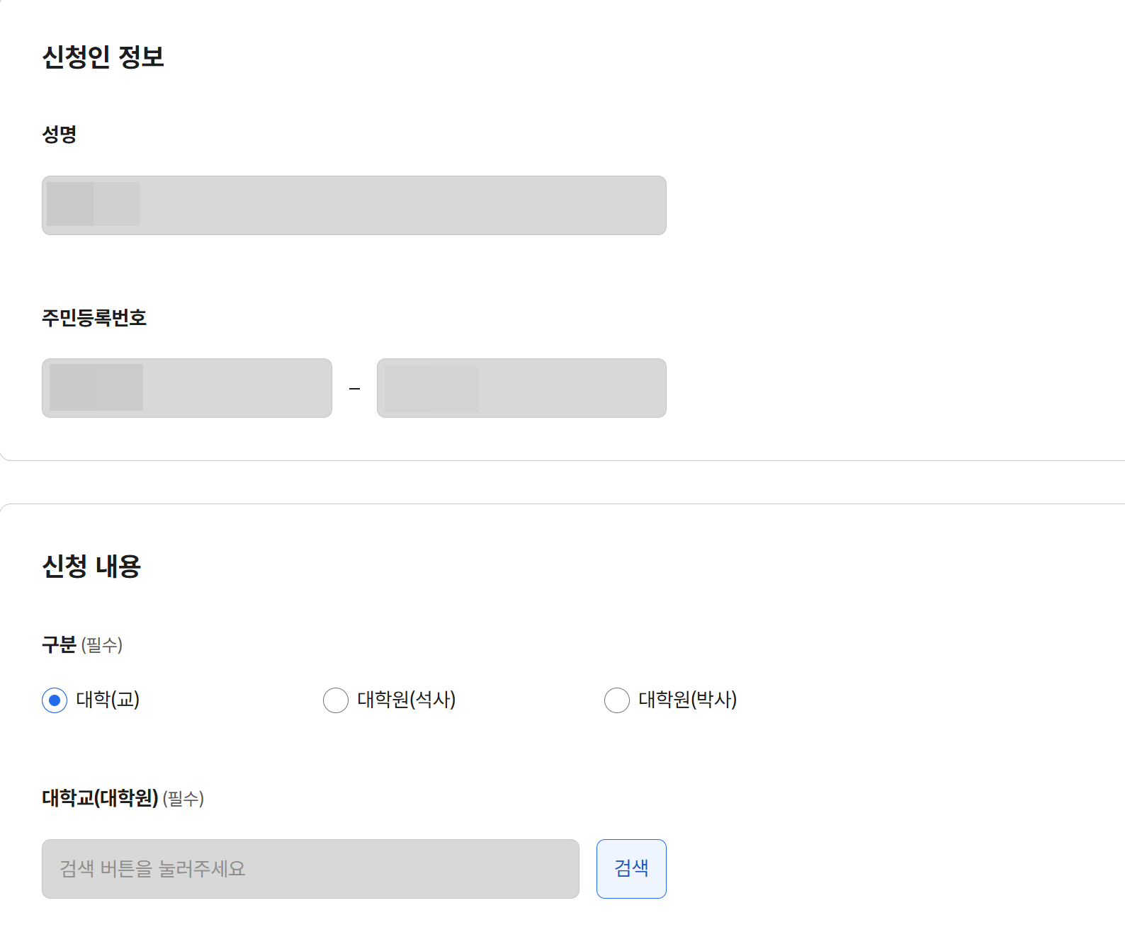Click the 대학원(박사) label text

[687, 700]
